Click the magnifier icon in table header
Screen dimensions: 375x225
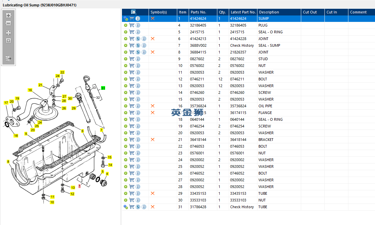(x=133, y=12)
